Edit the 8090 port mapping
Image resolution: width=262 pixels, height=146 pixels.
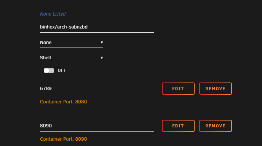178,126
